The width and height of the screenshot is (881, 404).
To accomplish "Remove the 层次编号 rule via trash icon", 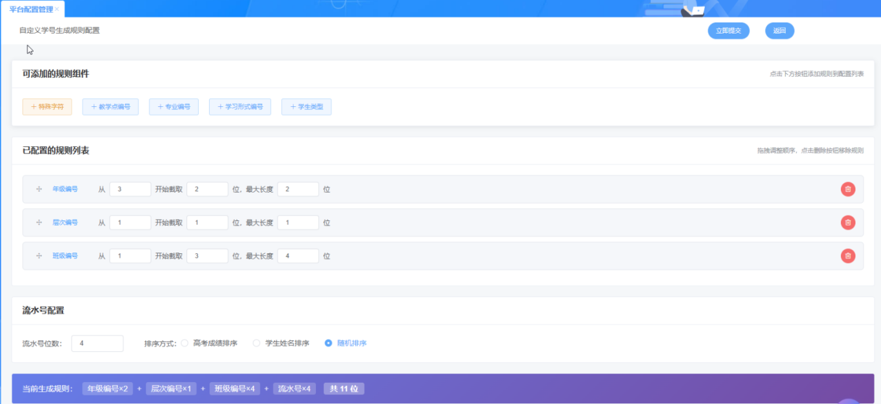I will pos(847,222).
